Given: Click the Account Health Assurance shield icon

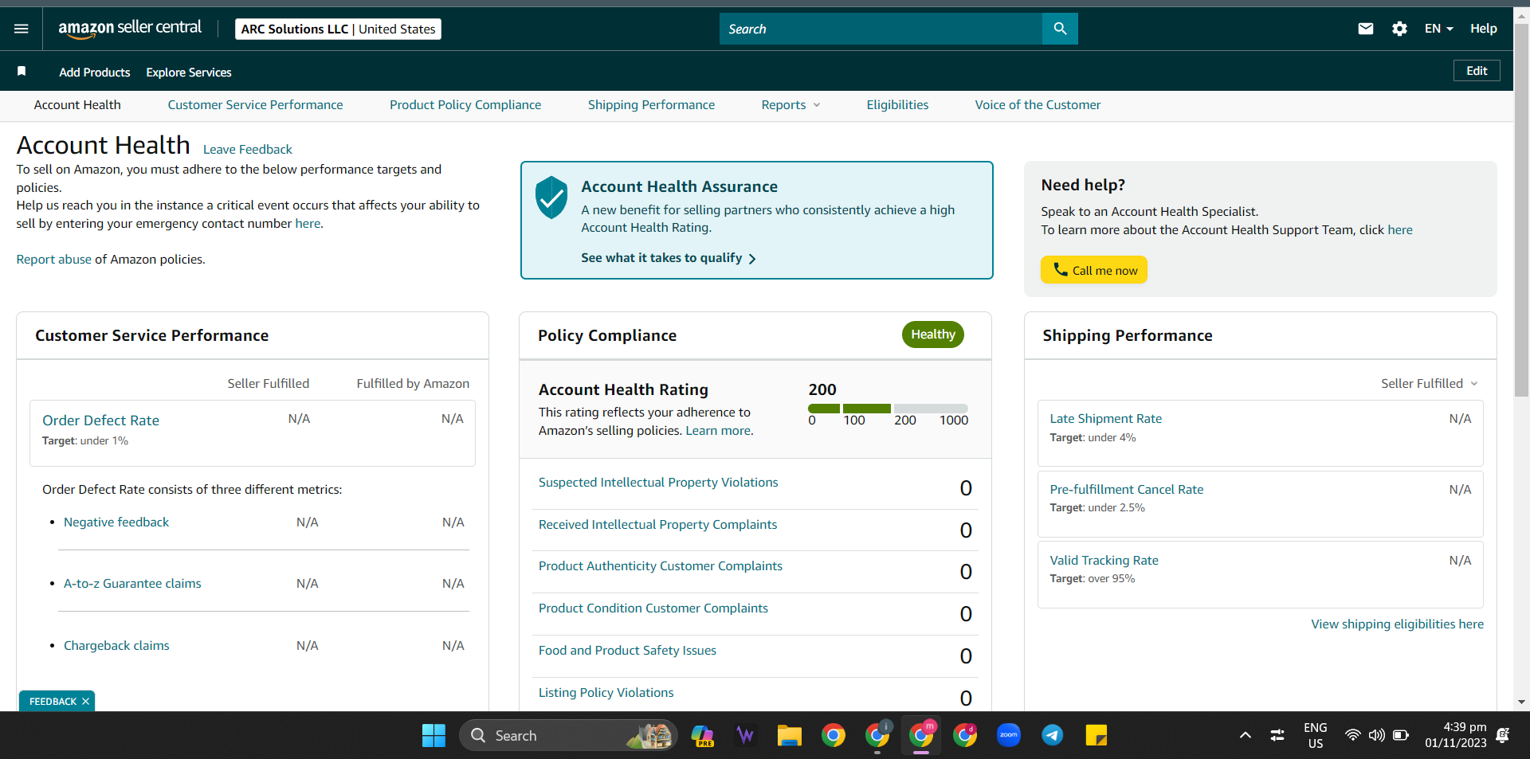Looking at the screenshot, I should [551, 198].
